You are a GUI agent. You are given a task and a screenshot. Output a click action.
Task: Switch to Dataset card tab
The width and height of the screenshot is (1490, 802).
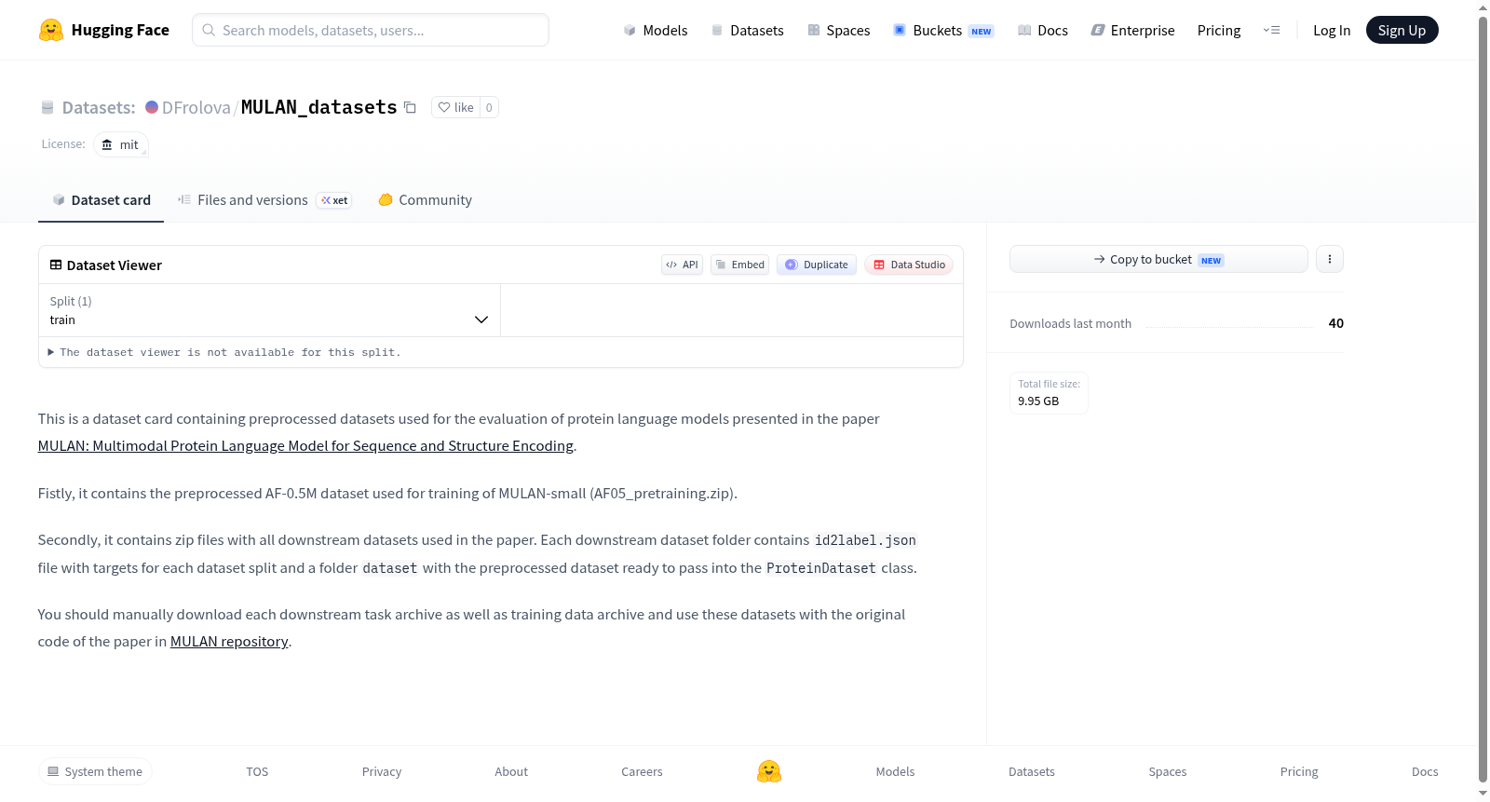point(101,200)
